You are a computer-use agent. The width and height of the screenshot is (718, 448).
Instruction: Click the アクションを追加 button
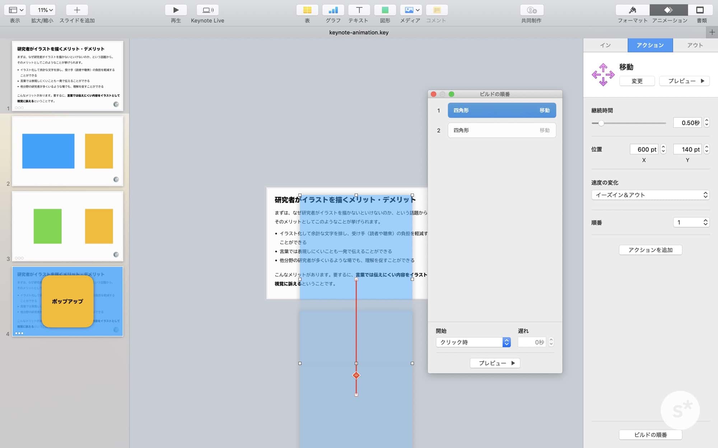coord(650,250)
